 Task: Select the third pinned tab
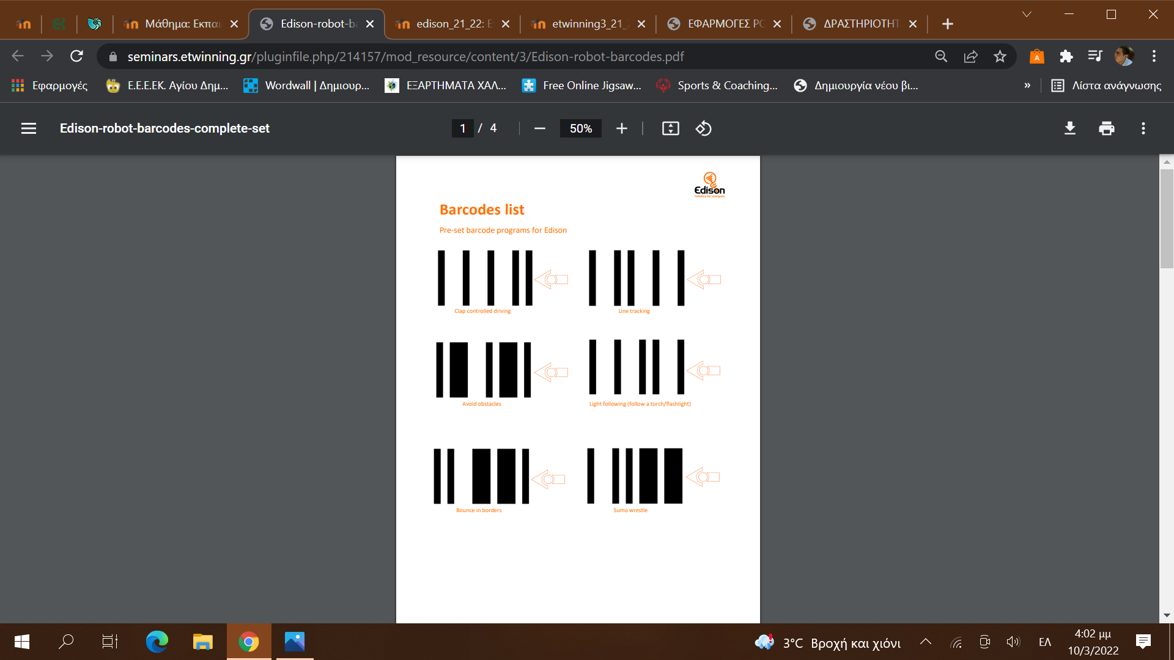click(x=95, y=24)
